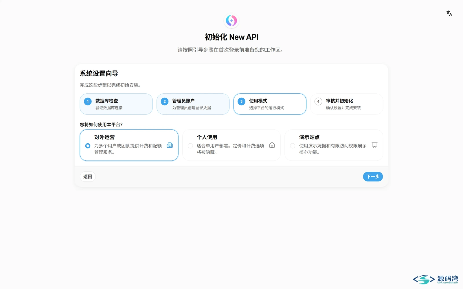The height and width of the screenshot is (289, 463).
Task: Click the 使用演示凭据 description text
Action: tap(333, 149)
